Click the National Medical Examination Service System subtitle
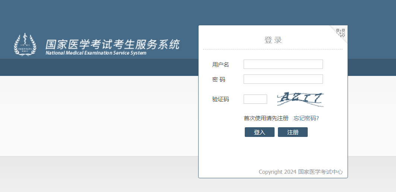Image resolution: width=396 pixels, height=192 pixels. (96, 53)
